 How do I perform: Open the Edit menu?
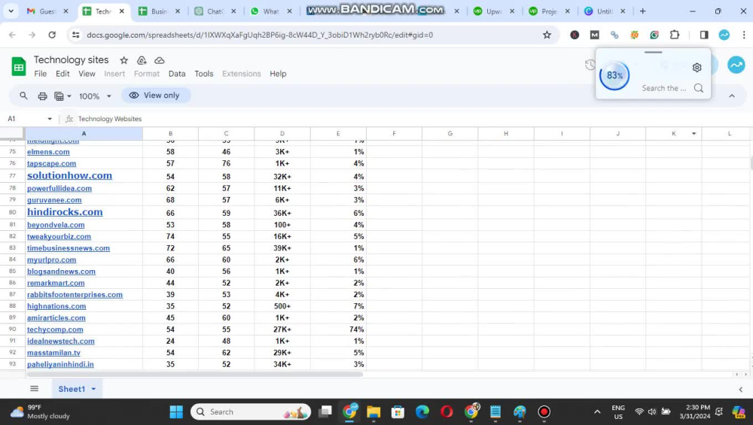(62, 74)
